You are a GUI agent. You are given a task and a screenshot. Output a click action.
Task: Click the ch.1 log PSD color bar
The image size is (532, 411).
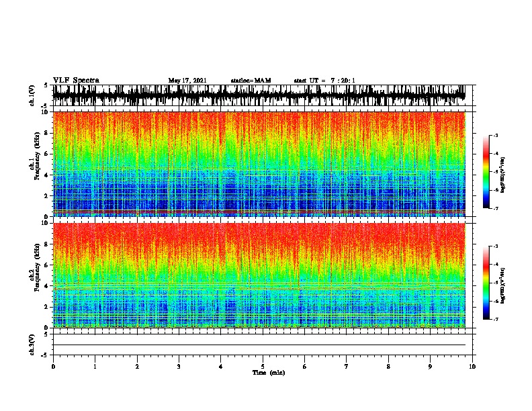tap(486, 172)
